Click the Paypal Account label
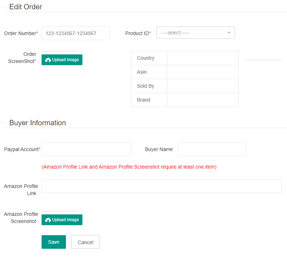 tap(22, 149)
